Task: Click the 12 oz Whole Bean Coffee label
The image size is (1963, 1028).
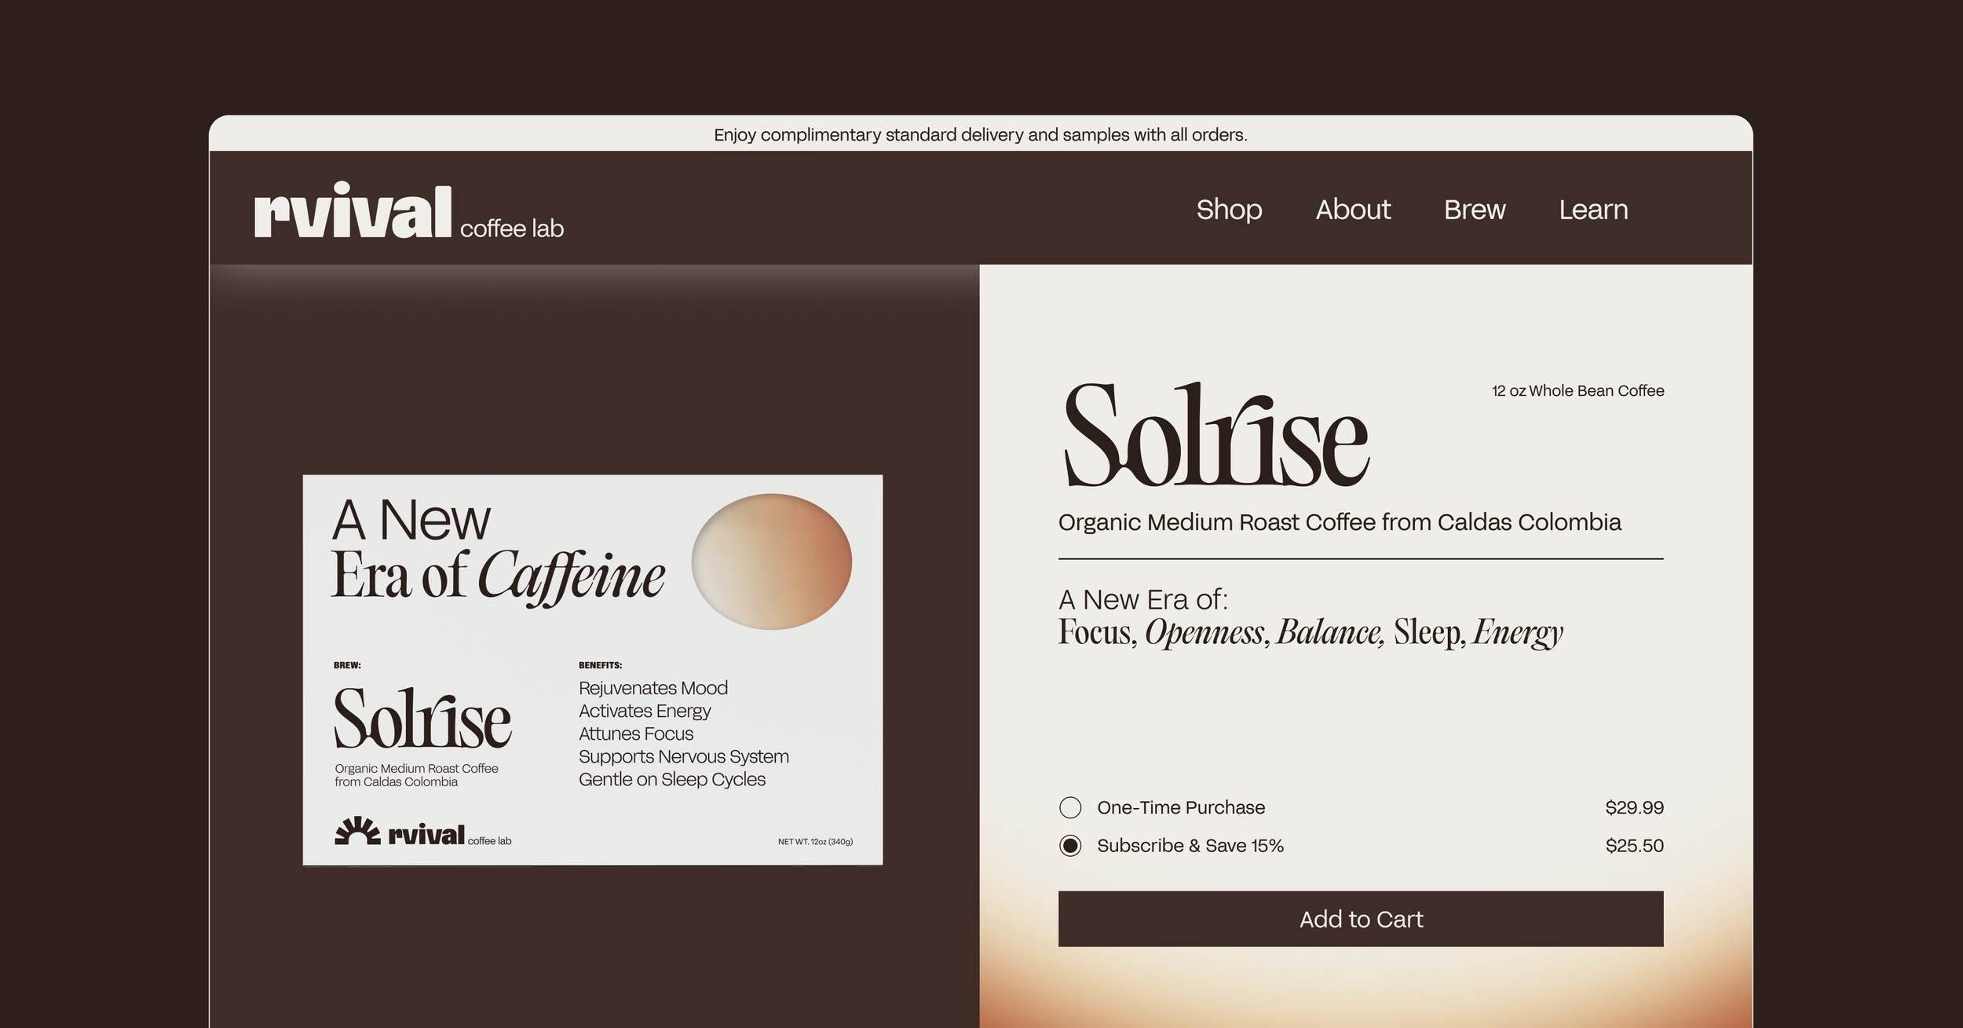Action: coord(1577,390)
